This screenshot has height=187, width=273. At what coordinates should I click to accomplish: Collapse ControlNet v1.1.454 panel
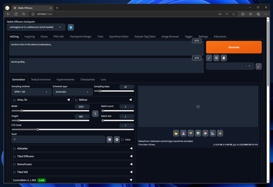tap(131, 180)
